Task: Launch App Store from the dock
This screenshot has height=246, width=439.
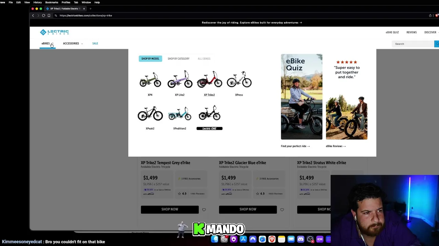Action: coord(243,239)
